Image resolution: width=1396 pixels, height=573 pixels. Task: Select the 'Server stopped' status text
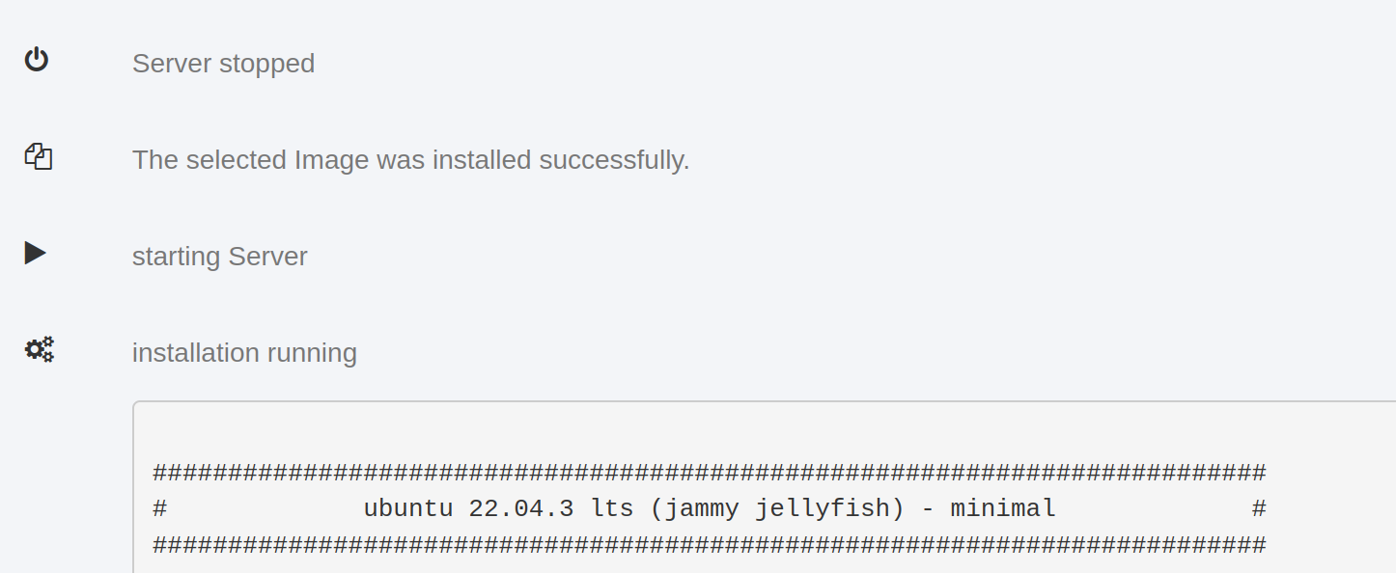pos(223,64)
